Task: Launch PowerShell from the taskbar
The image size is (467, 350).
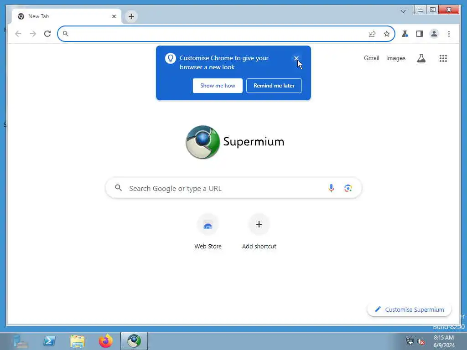Action: coord(49,341)
